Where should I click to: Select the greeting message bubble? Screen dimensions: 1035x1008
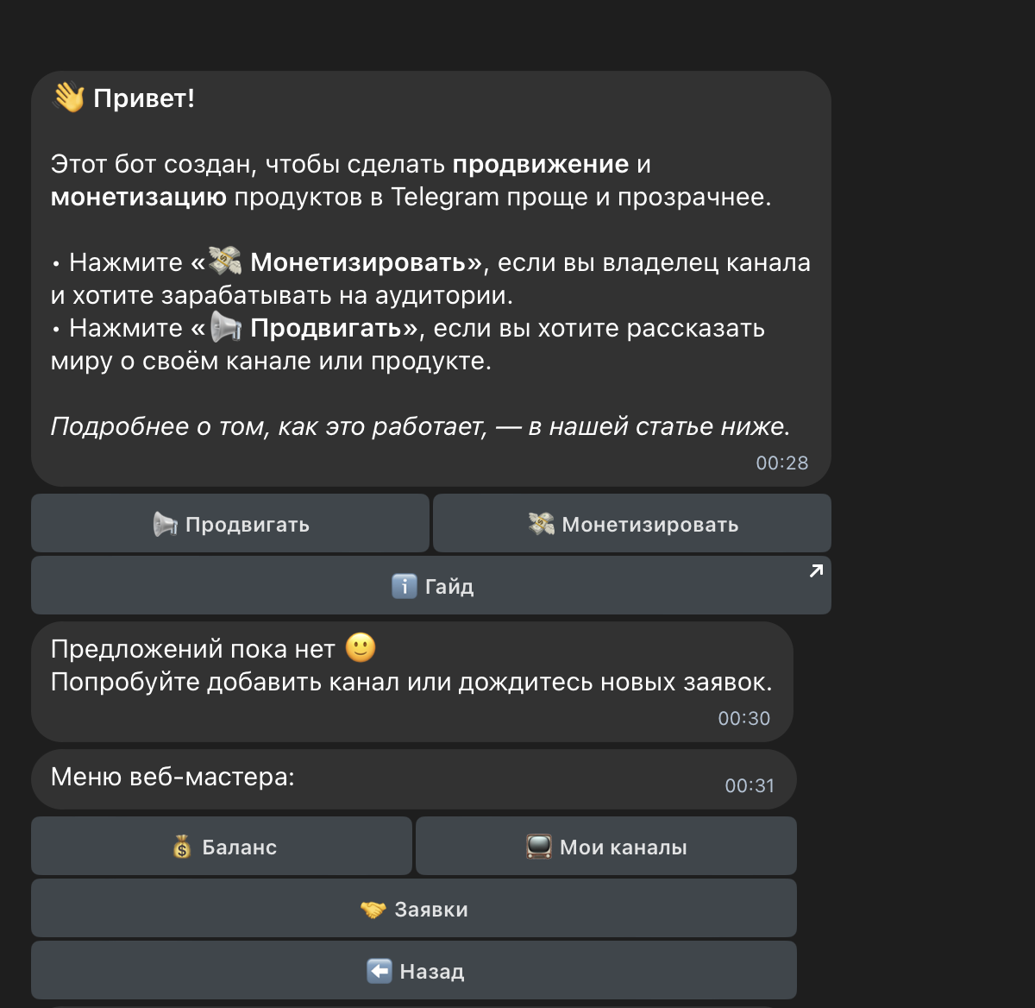point(430,276)
